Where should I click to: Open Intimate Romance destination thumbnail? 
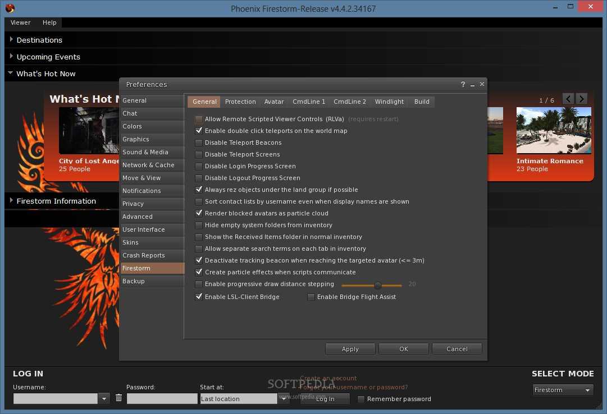coord(554,130)
